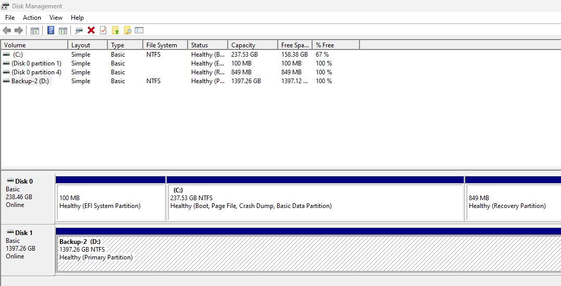Toggle the Show/Hide Console Tree icon
Screen dimensions: 561x286
[x=35, y=31]
